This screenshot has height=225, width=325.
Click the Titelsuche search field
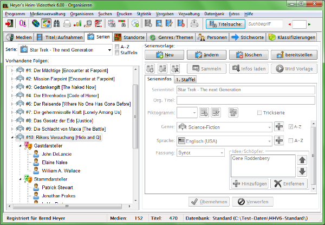coord(264,24)
